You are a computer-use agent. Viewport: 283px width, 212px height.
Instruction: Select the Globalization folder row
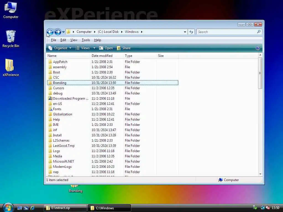[113, 114]
